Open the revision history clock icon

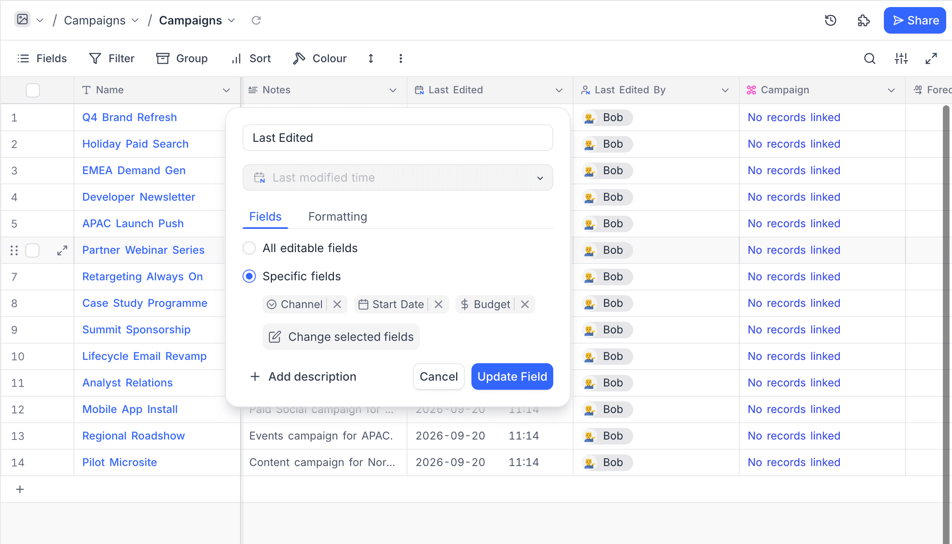pyautogui.click(x=830, y=20)
